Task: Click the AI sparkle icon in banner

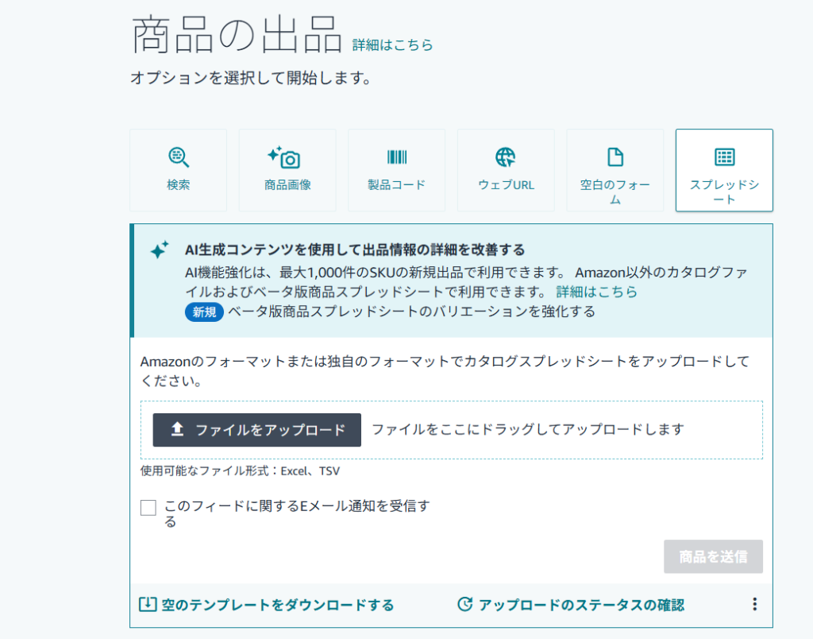Action: tap(160, 250)
